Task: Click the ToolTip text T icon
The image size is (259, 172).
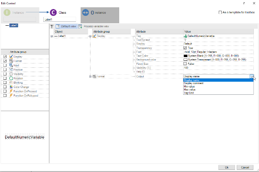Action: (x=185, y=40)
